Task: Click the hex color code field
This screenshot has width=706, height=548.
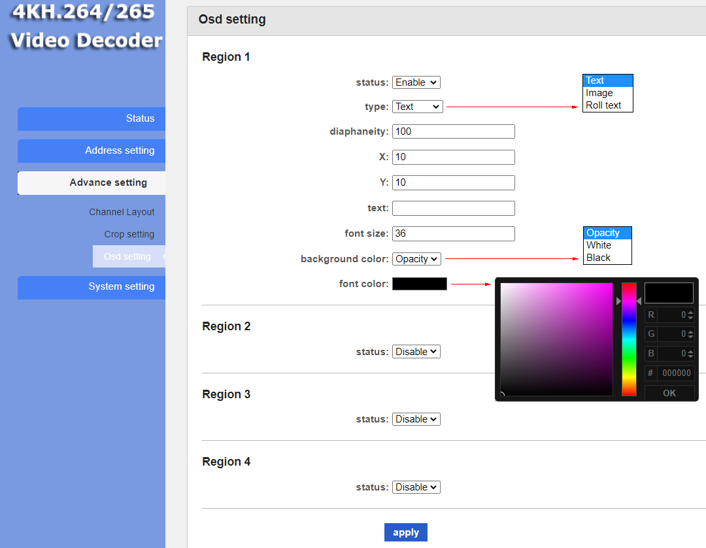Action: [x=676, y=373]
